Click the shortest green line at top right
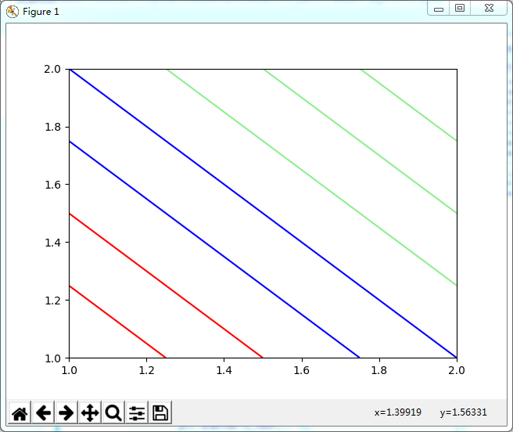This screenshot has height=432, width=513. (x=409, y=105)
